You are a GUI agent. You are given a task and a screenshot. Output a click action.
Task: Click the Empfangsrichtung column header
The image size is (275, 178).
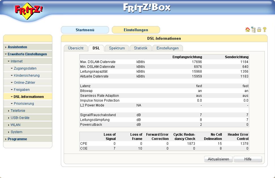click(x=187, y=57)
